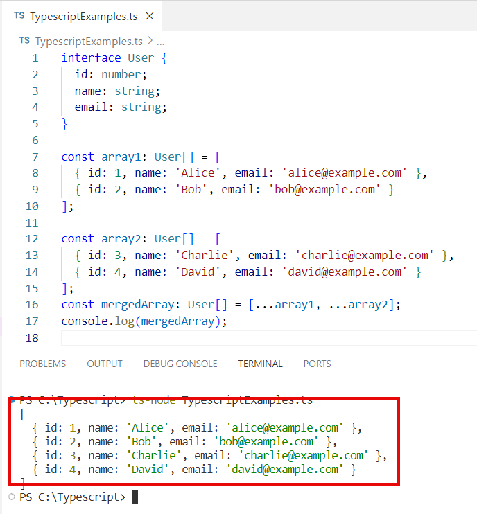Click 'array1' declaration on line 7
The height and width of the screenshot is (514, 477).
point(121,157)
